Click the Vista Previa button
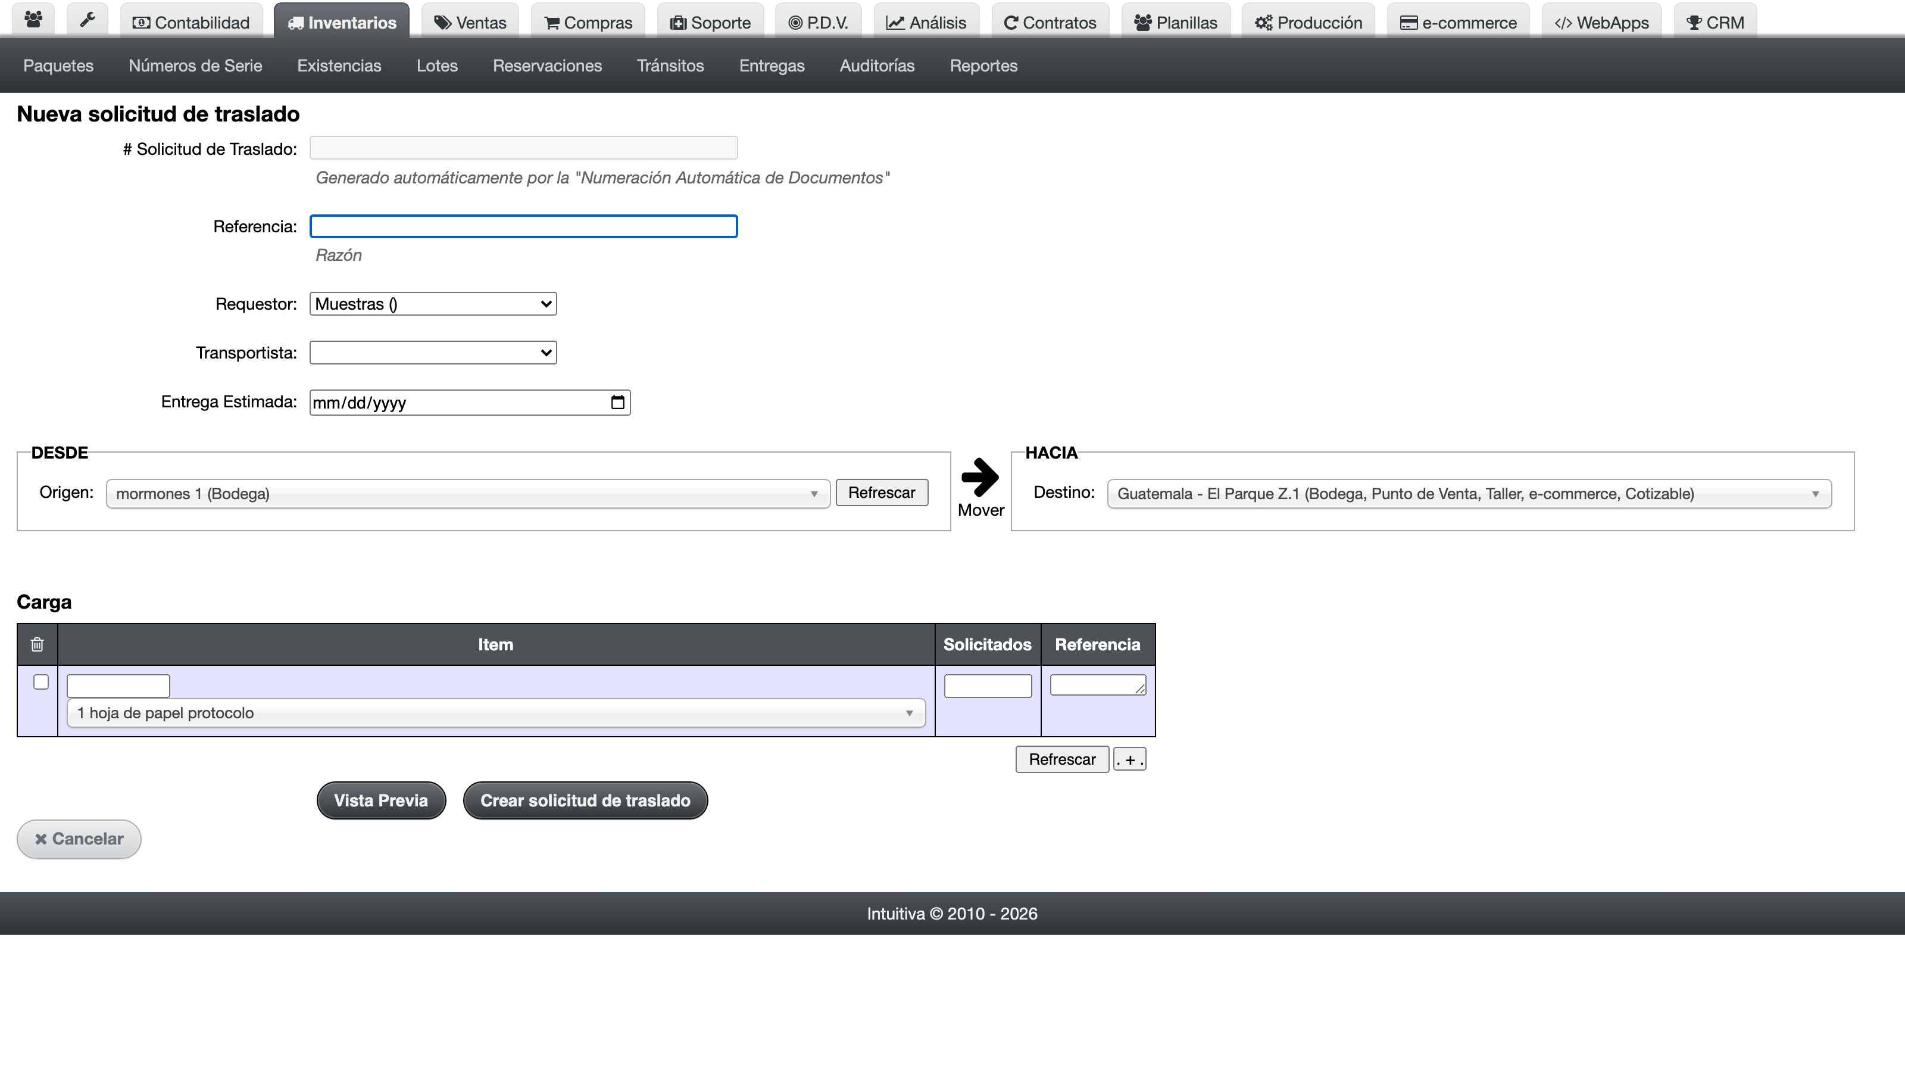 tap(381, 800)
